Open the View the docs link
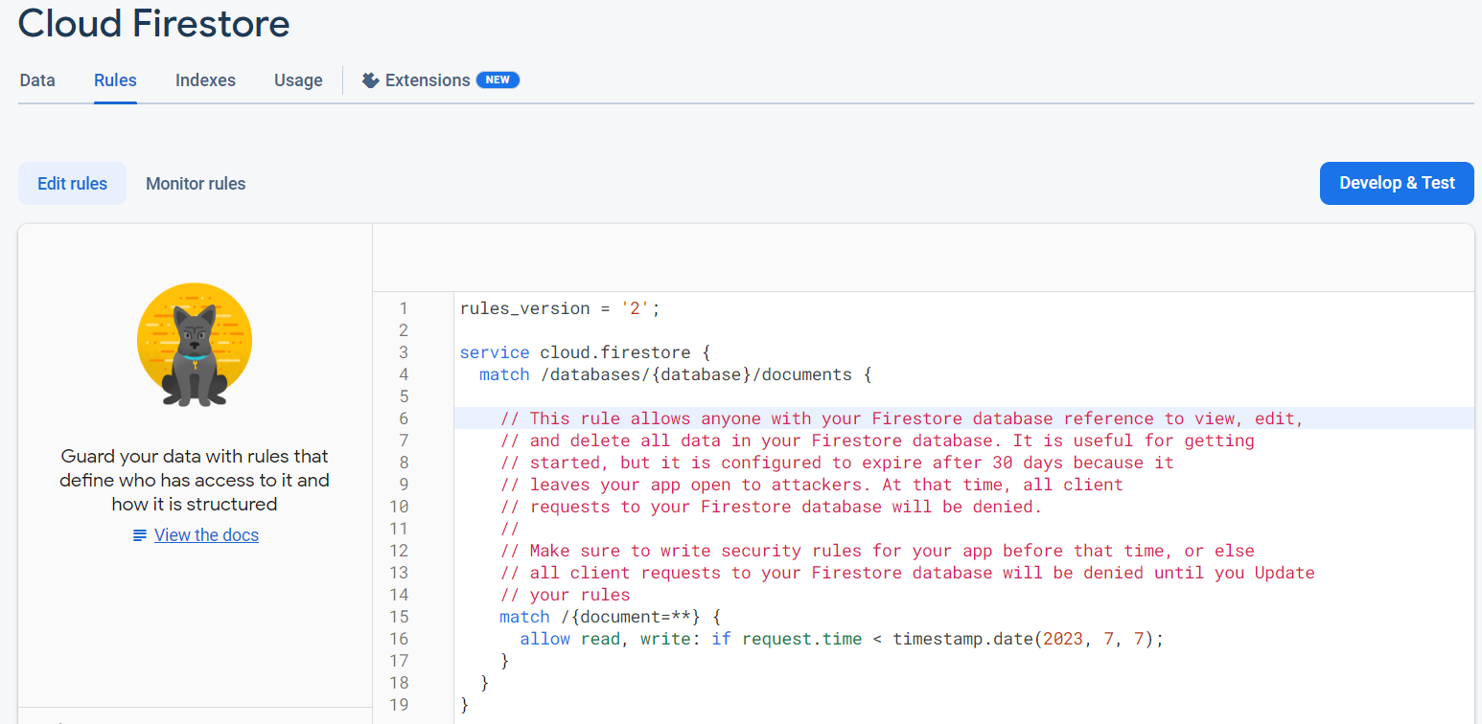 (x=206, y=534)
